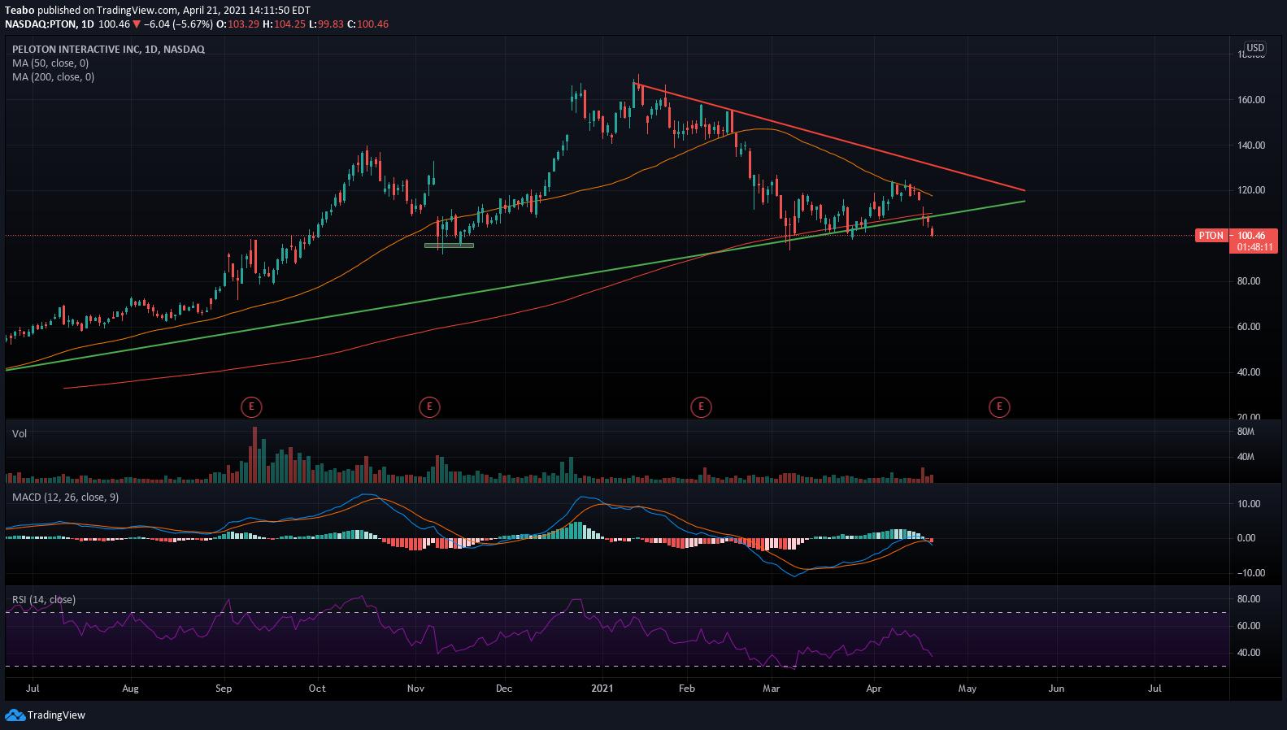
Task: Click the earnings marker near February
Action: point(701,406)
